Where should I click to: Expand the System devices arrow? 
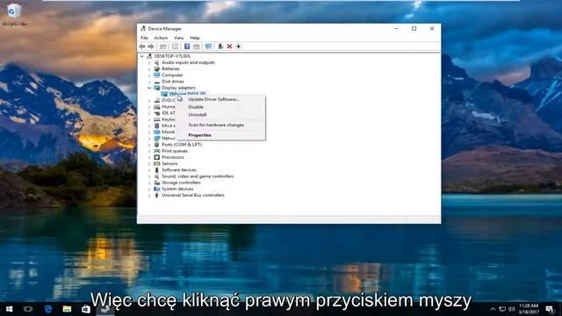149,190
